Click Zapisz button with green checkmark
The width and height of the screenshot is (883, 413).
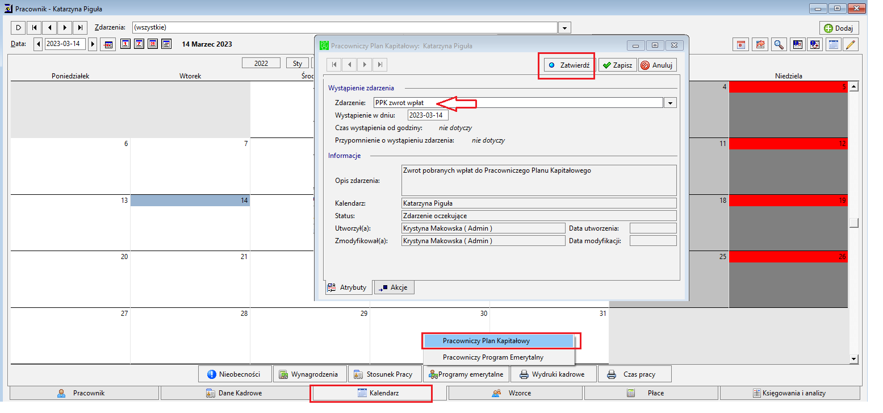[x=617, y=65]
